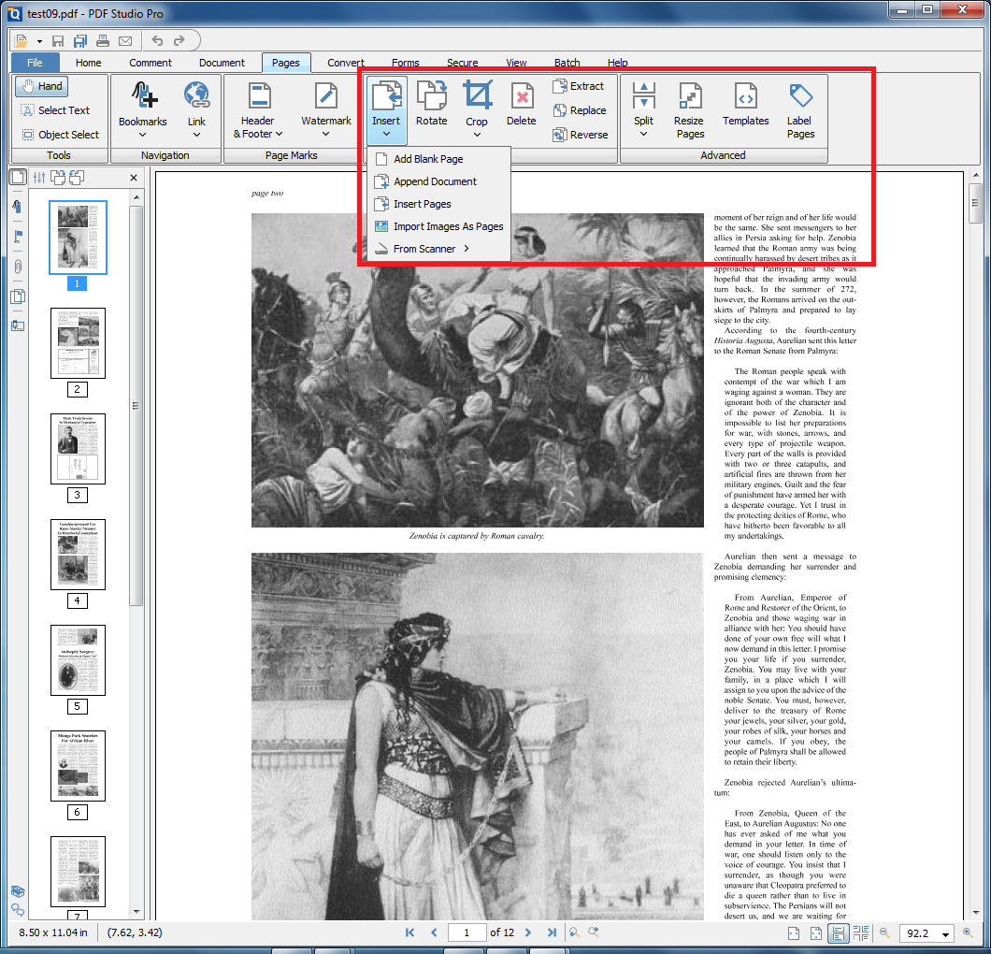The height and width of the screenshot is (954, 991).
Task: Go to the first page
Action: [x=409, y=932]
